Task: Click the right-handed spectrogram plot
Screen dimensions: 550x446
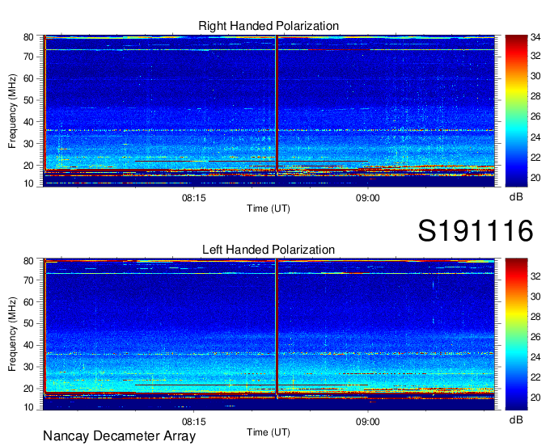Action: pyautogui.click(x=269, y=111)
